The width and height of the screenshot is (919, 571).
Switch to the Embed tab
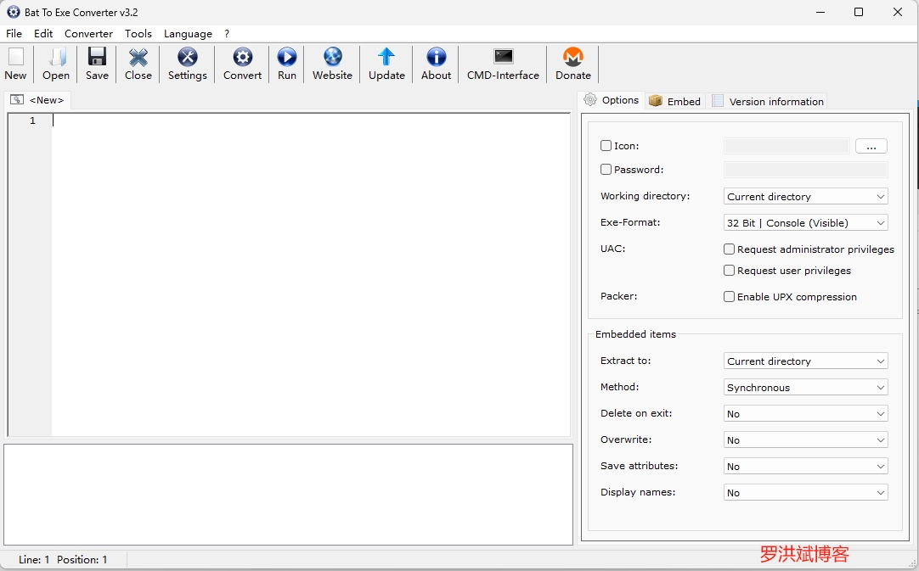tap(675, 101)
